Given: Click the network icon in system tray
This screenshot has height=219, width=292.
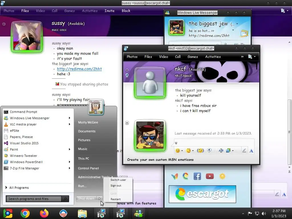Looking at the screenshot, I should tap(257, 213).
